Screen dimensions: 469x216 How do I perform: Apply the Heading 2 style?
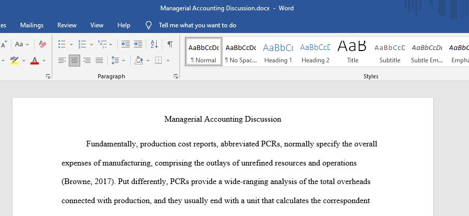coord(315,51)
